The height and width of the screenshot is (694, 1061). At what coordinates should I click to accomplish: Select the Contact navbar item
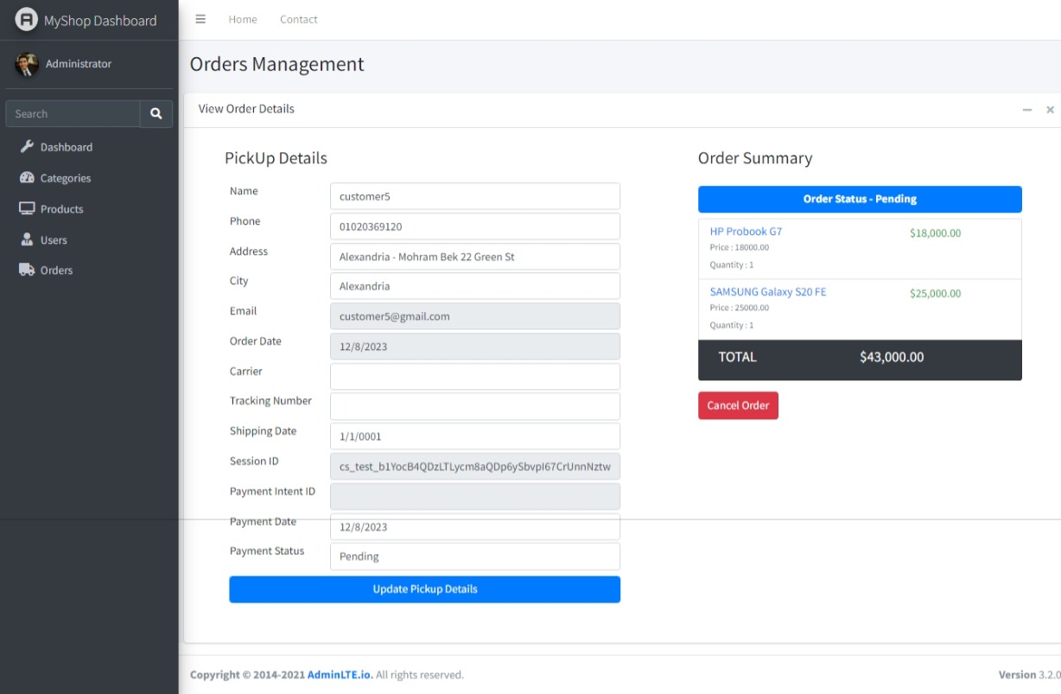(299, 19)
